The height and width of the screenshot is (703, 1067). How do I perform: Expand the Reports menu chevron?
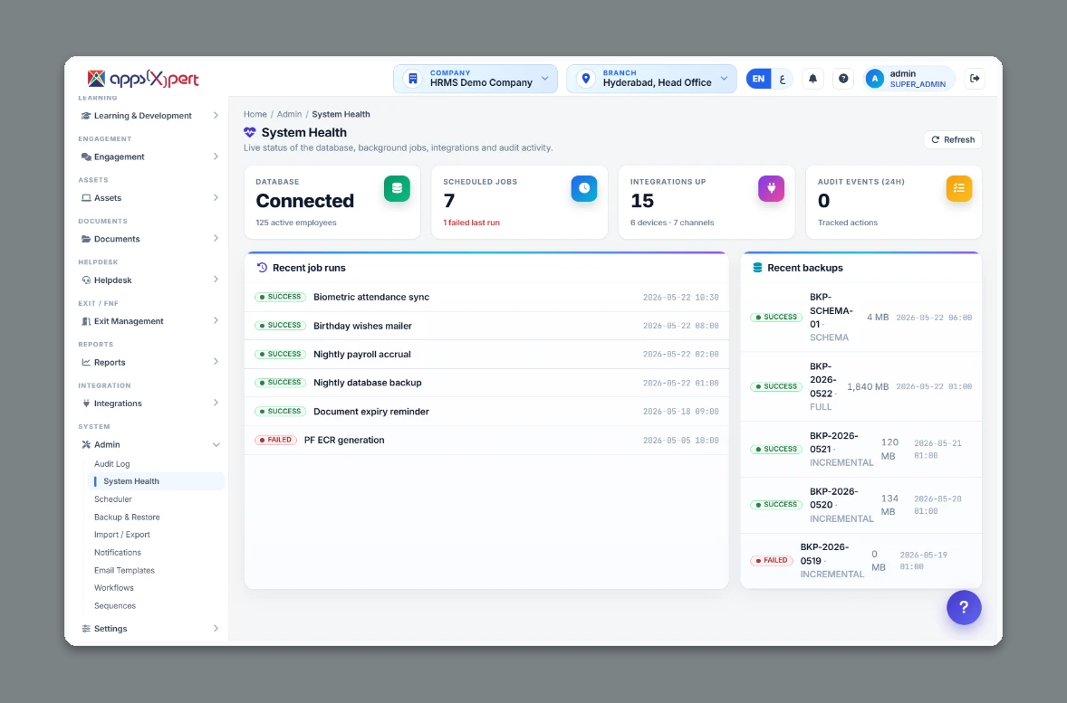click(x=216, y=362)
